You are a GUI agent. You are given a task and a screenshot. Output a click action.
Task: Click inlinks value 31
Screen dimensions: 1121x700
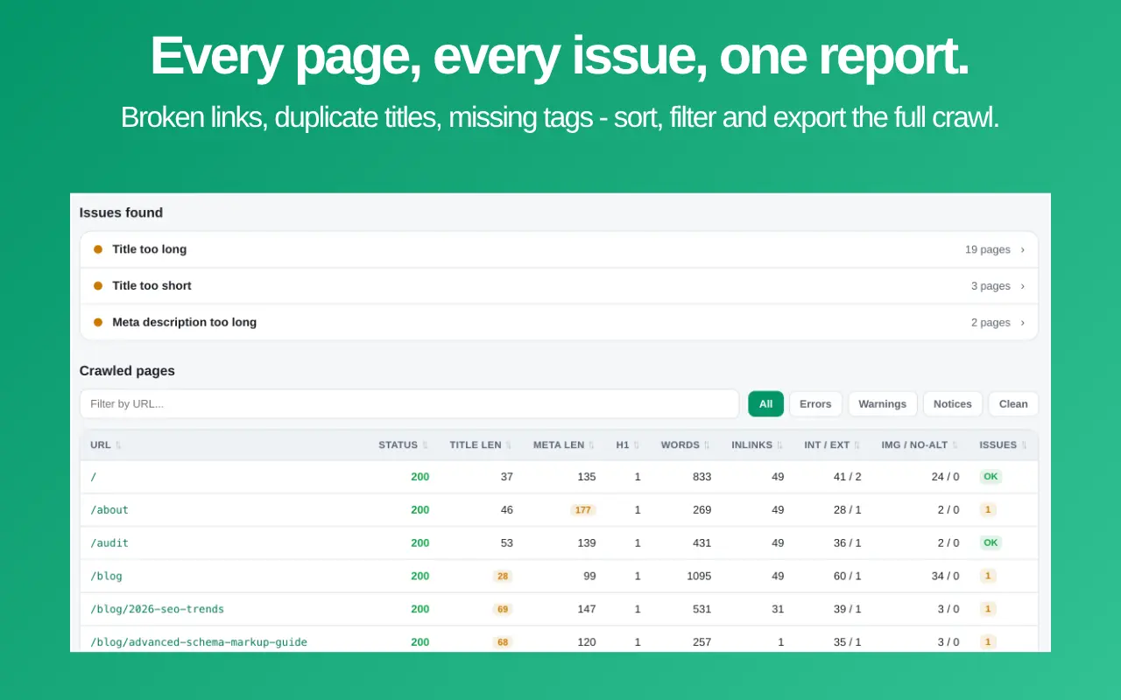(778, 610)
